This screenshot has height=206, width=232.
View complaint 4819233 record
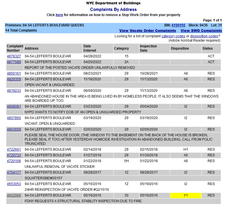14,91
